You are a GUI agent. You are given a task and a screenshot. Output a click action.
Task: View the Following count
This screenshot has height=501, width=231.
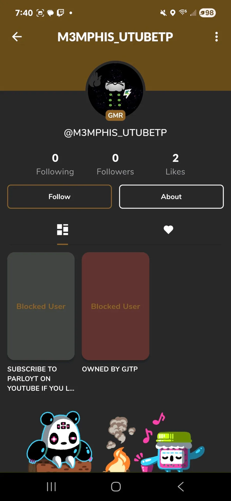tap(55, 164)
